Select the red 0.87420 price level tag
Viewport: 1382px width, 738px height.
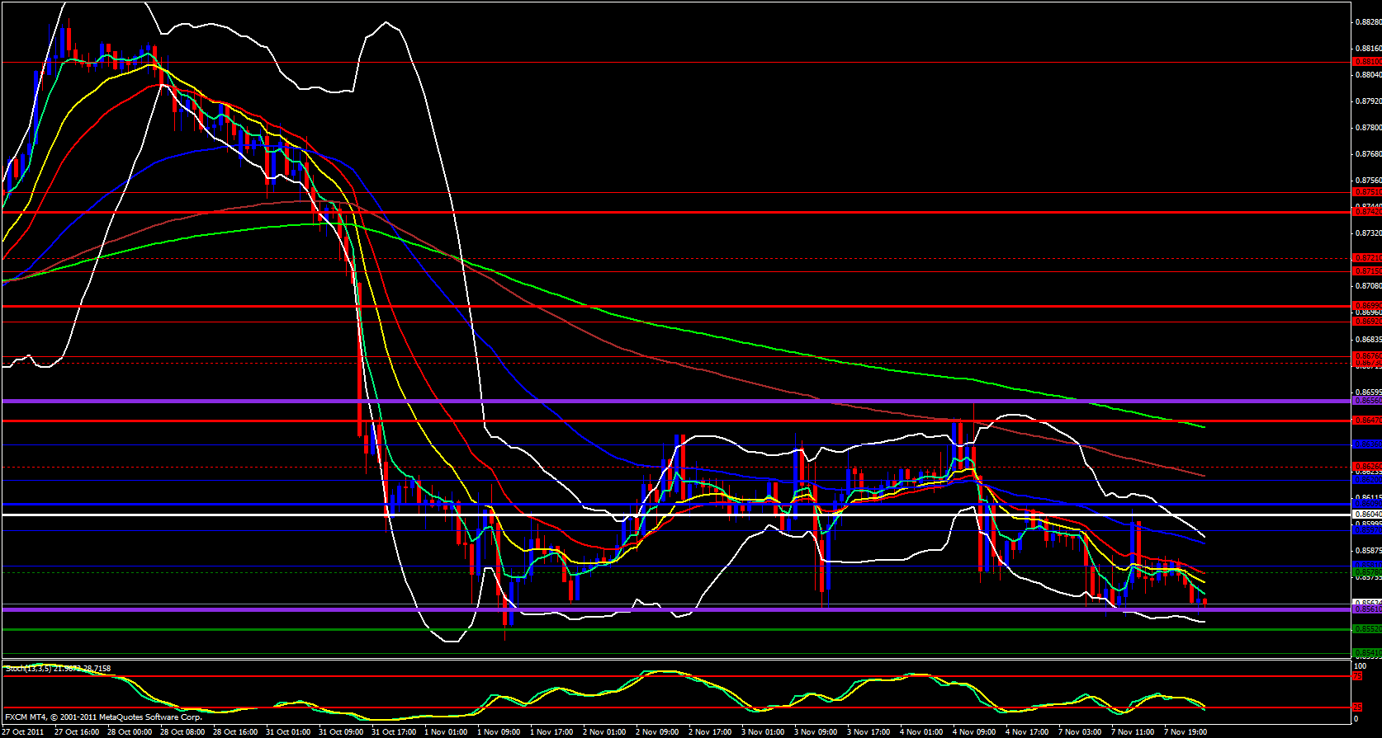click(x=1367, y=212)
